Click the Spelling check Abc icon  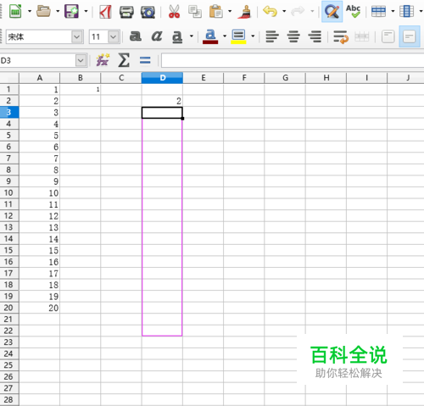pos(353,12)
